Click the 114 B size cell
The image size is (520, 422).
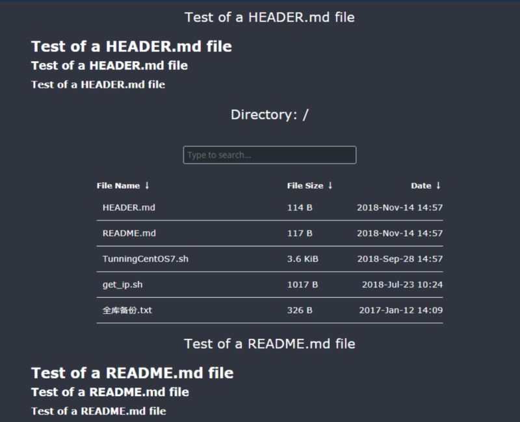[x=300, y=208]
